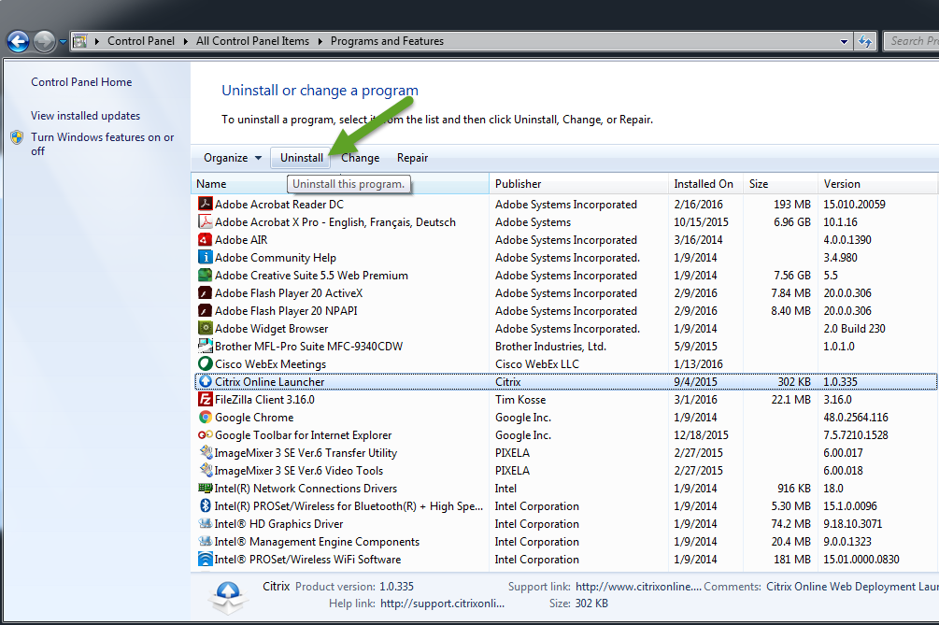The width and height of the screenshot is (939, 625).
Task: Click the Brother MFL-Pro Suite printer icon
Action: point(207,346)
